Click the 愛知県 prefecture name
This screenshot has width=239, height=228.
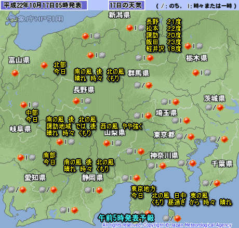point(35,178)
